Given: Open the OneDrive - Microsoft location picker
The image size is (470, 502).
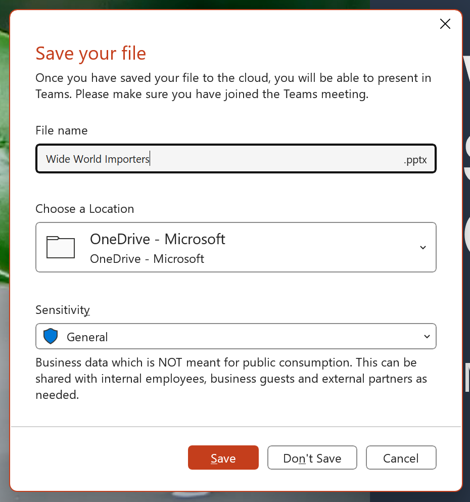Looking at the screenshot, I should click(x=236, y=247).
